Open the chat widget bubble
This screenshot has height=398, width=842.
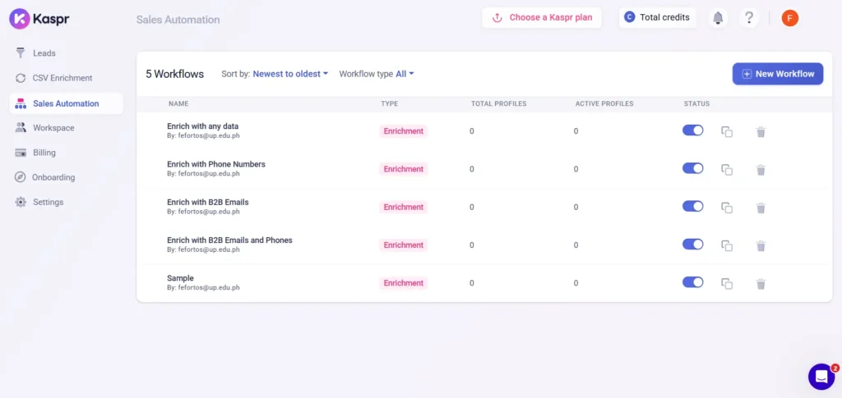tap(821, 377)
